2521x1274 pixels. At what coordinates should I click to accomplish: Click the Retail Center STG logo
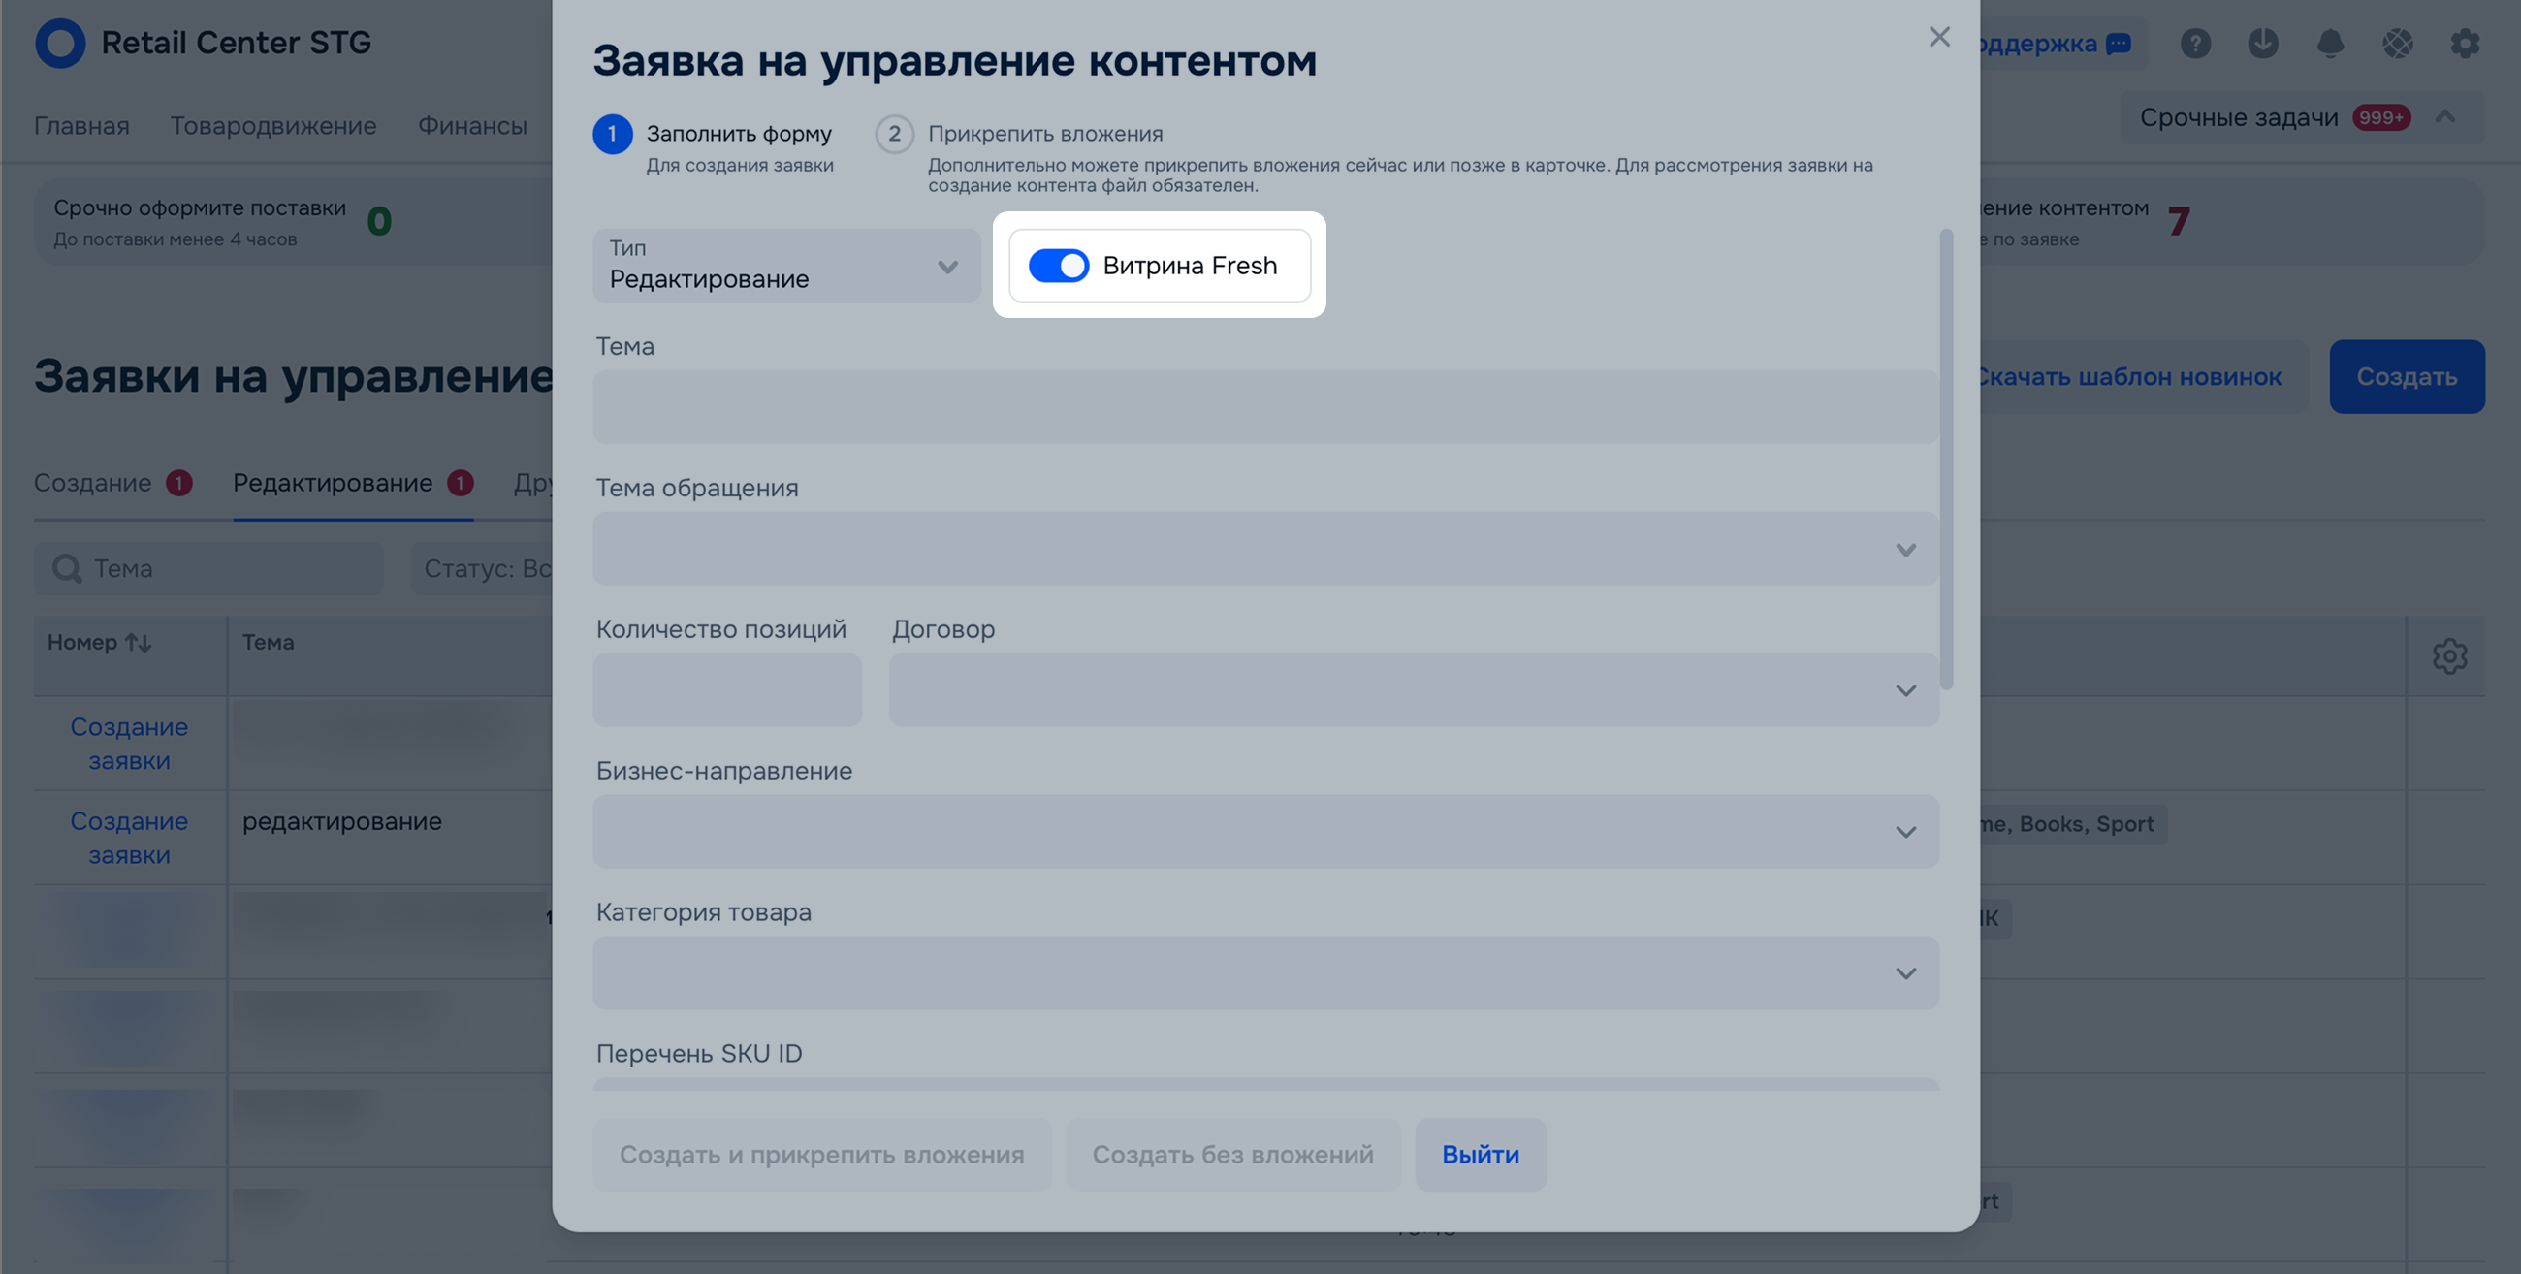click(61, 43)
